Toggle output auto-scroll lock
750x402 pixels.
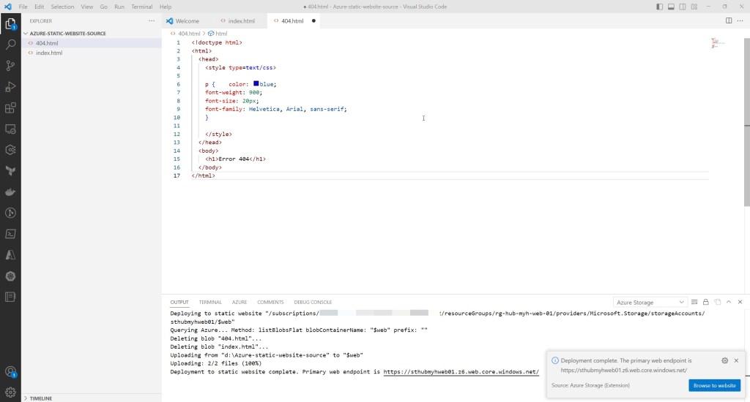[705, 302]
